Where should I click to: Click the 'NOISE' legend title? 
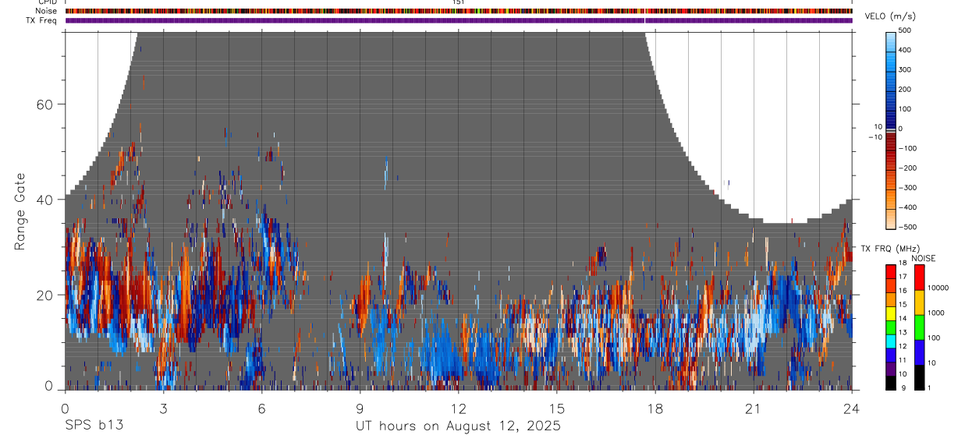tap(923, 258)
